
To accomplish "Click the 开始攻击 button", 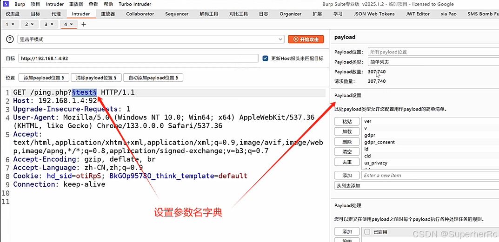I will (306, 39).
